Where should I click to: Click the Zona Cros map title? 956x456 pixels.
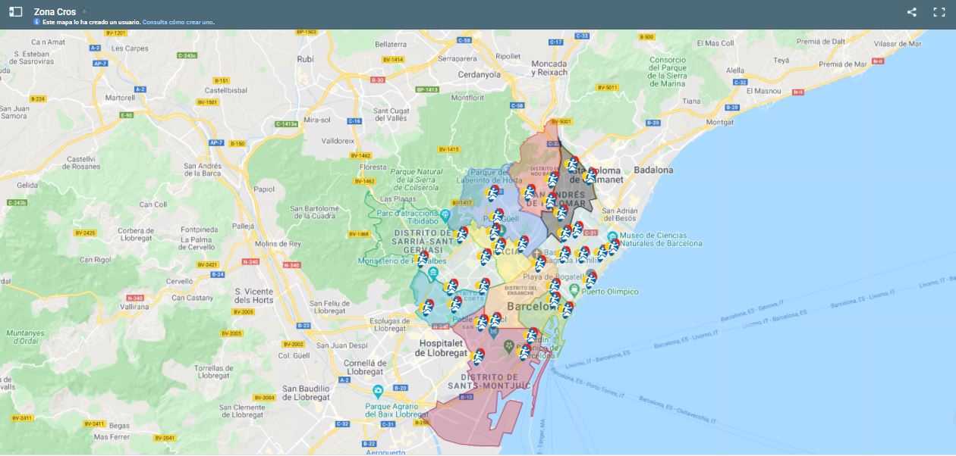pyautogui.click(x=55, y=12)
